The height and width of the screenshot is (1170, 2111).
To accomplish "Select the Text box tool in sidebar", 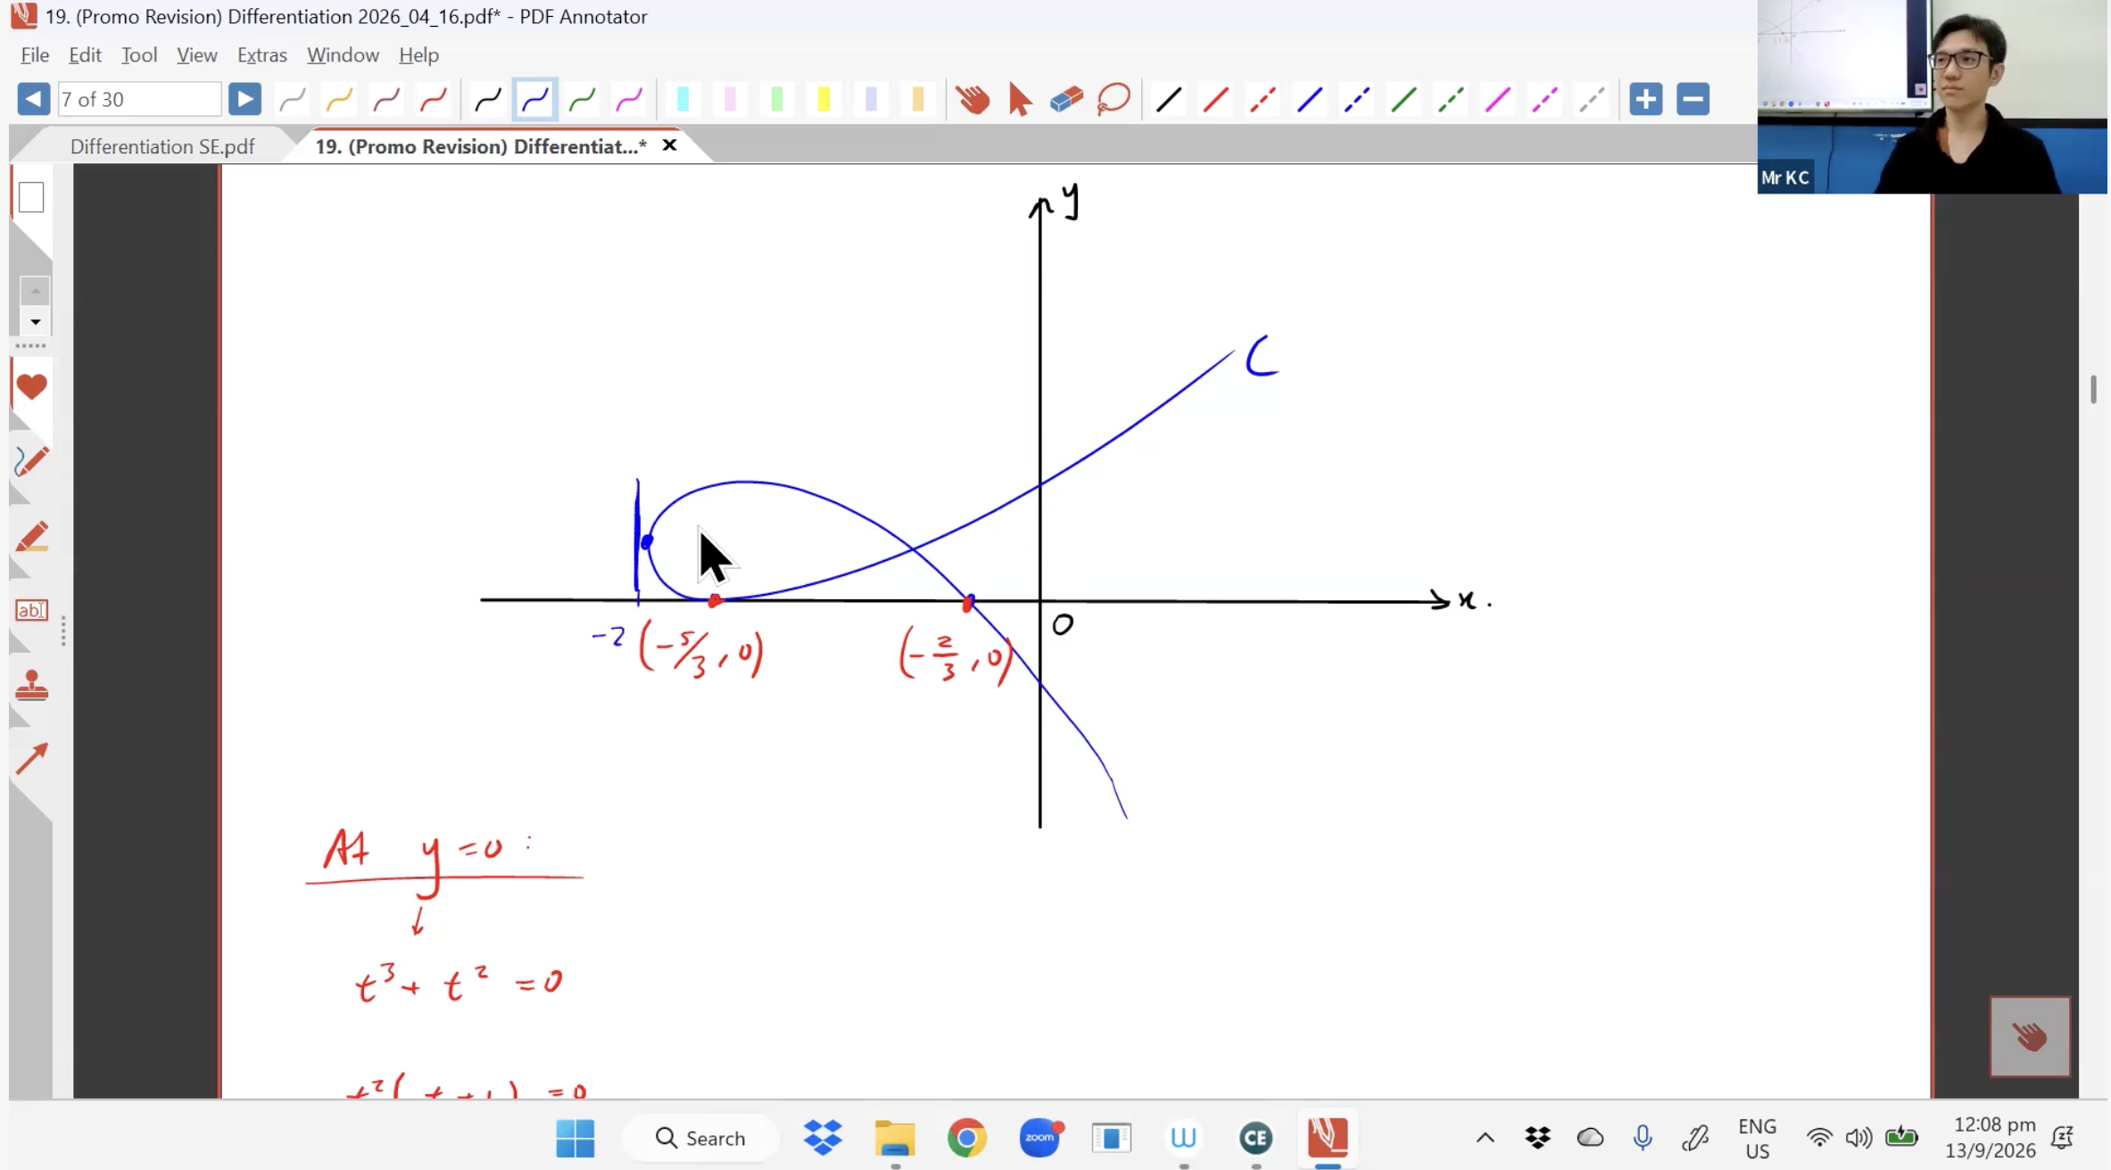I will pos(31,611).
